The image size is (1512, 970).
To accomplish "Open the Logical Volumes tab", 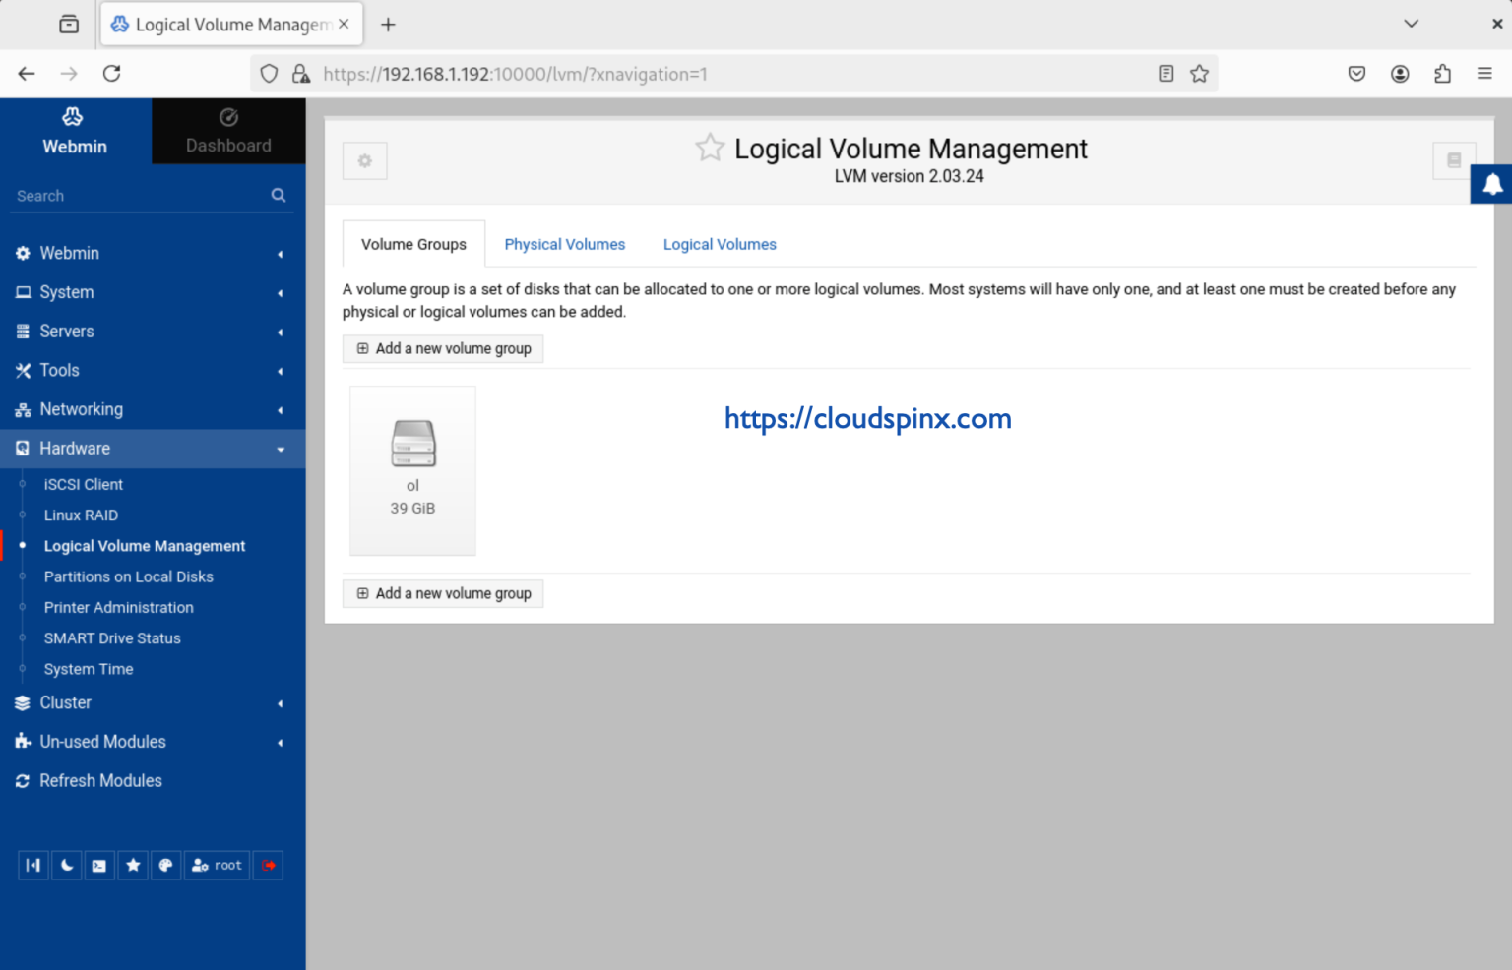I will [720, 244].
